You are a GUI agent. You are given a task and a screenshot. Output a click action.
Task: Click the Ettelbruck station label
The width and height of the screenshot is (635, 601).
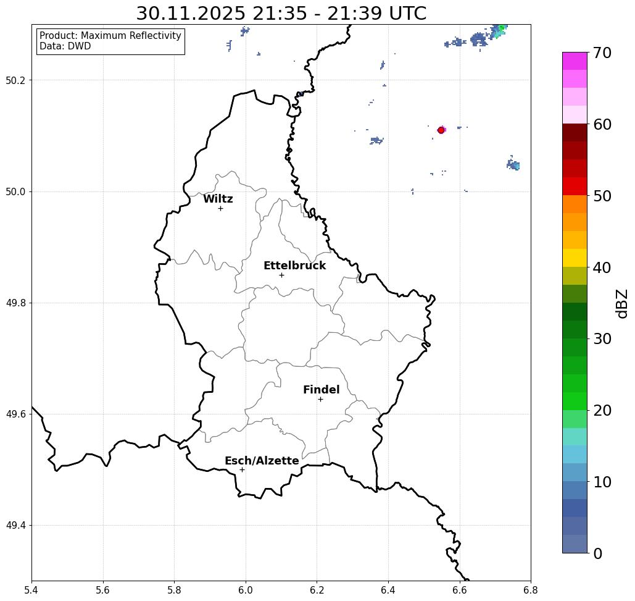click(294, 266)
